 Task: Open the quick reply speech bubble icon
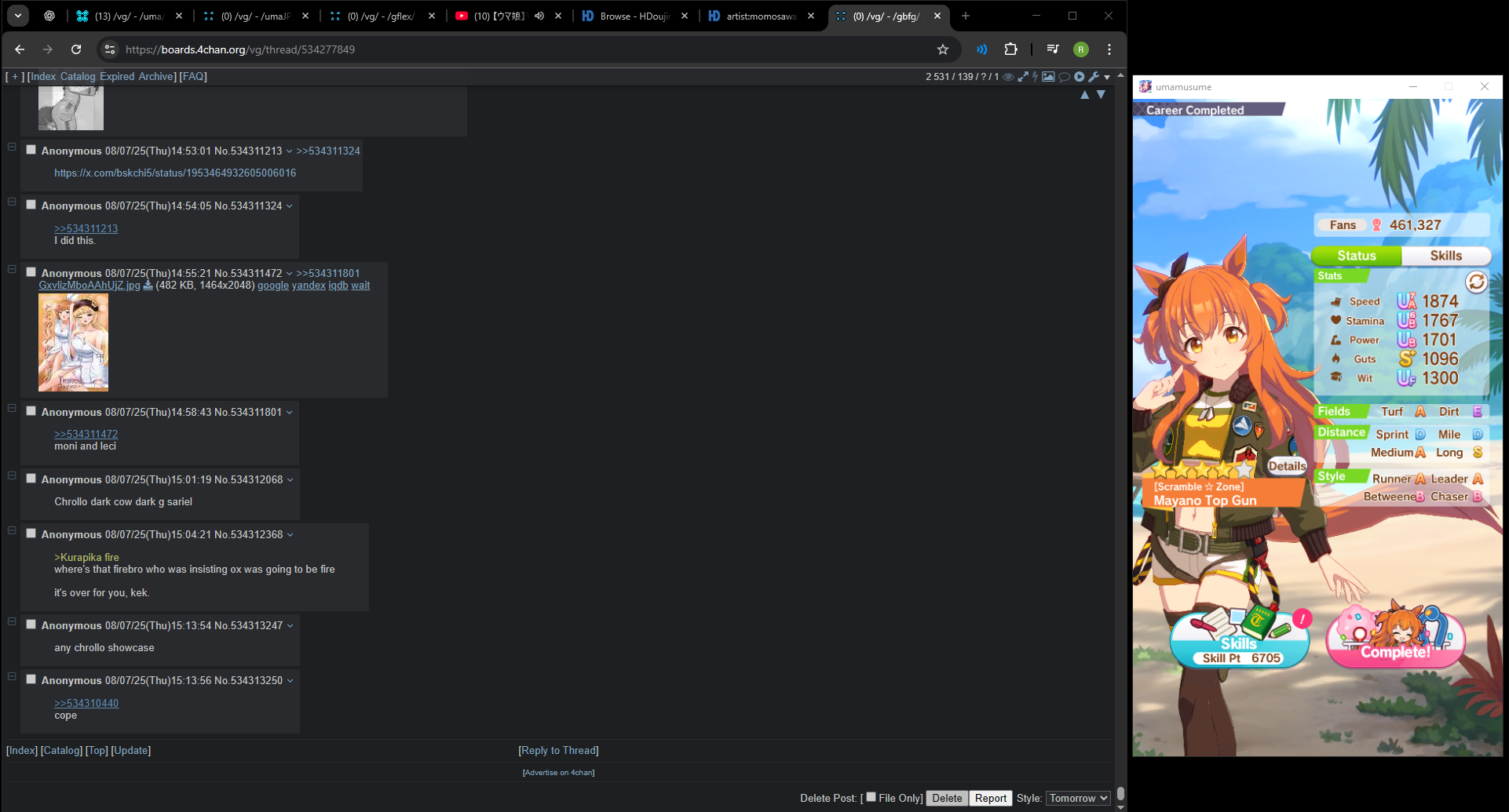coord(1065,77)
